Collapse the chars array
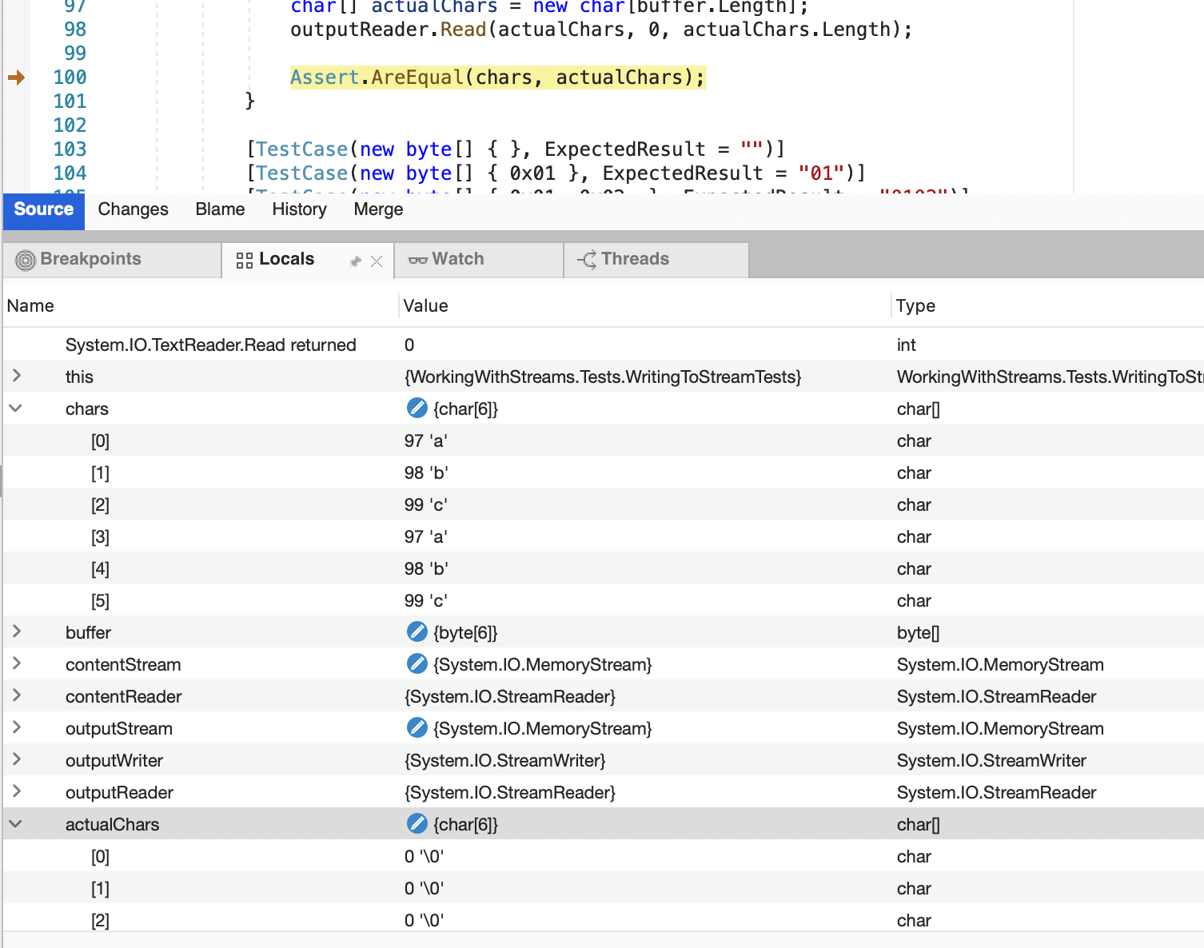Screen dimensions: 1204x948 pos(15,408)
